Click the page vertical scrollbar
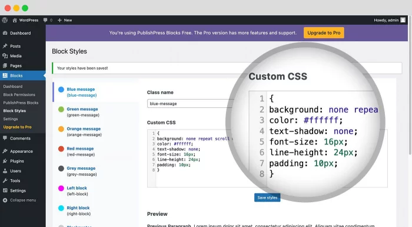412x227 pixels. click(410, 85)
